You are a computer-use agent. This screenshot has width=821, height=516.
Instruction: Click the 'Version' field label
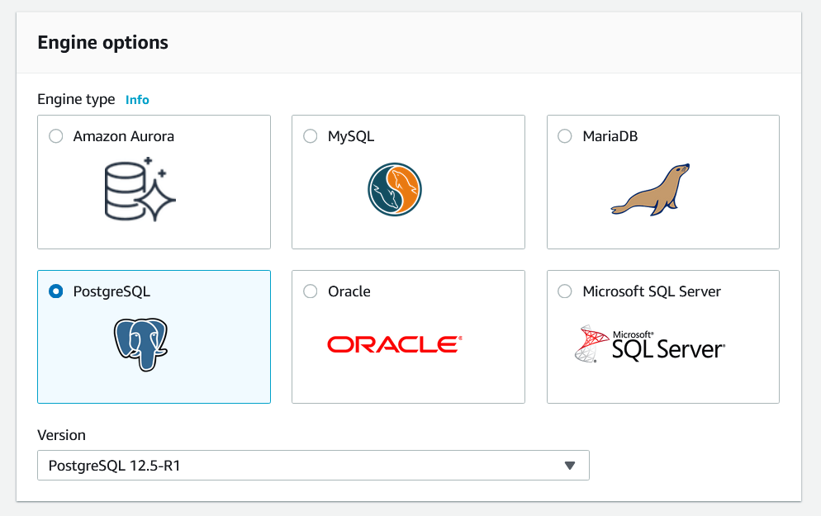coord(61,435)
